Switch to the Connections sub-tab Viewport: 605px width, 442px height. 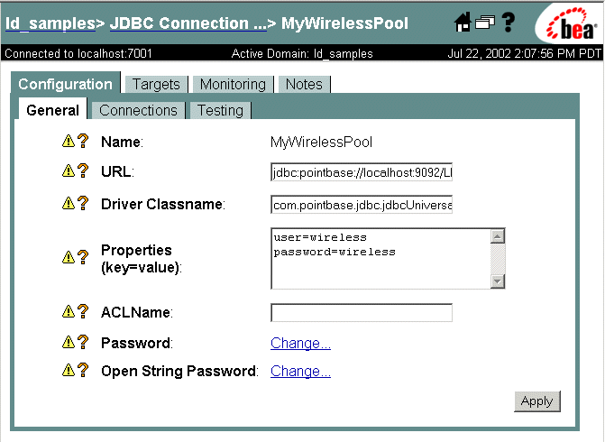tap(138, 110)
